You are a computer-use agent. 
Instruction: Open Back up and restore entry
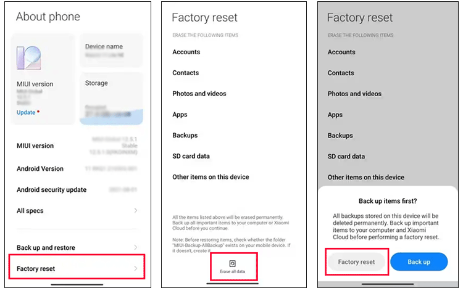pyautogui.click(x=77, y=247)
